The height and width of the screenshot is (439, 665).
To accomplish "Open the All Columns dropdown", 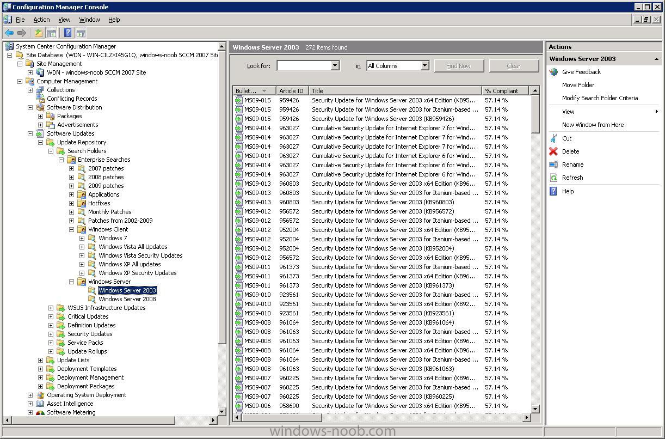I will (424, 66).
